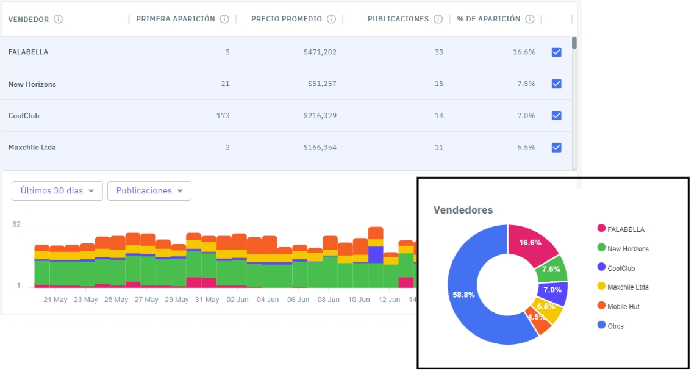Click the $166,354 average price cell
This screenshot has height=377, width=697.
pos(320,147)
